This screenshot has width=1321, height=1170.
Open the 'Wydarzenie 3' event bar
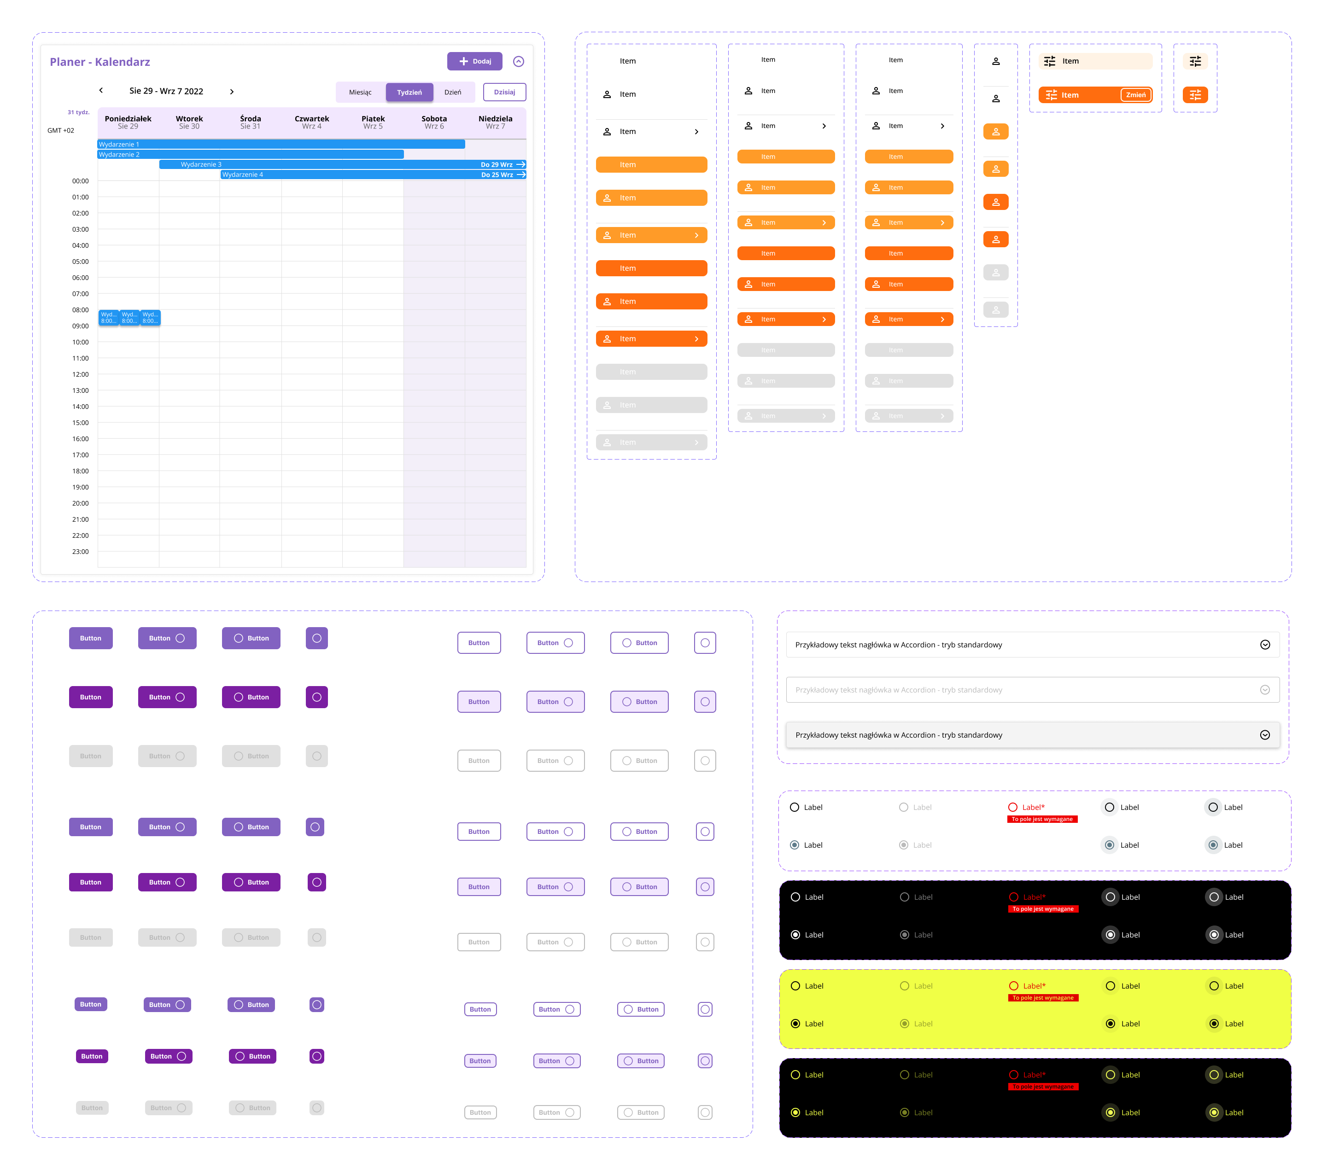pos(343,165)
